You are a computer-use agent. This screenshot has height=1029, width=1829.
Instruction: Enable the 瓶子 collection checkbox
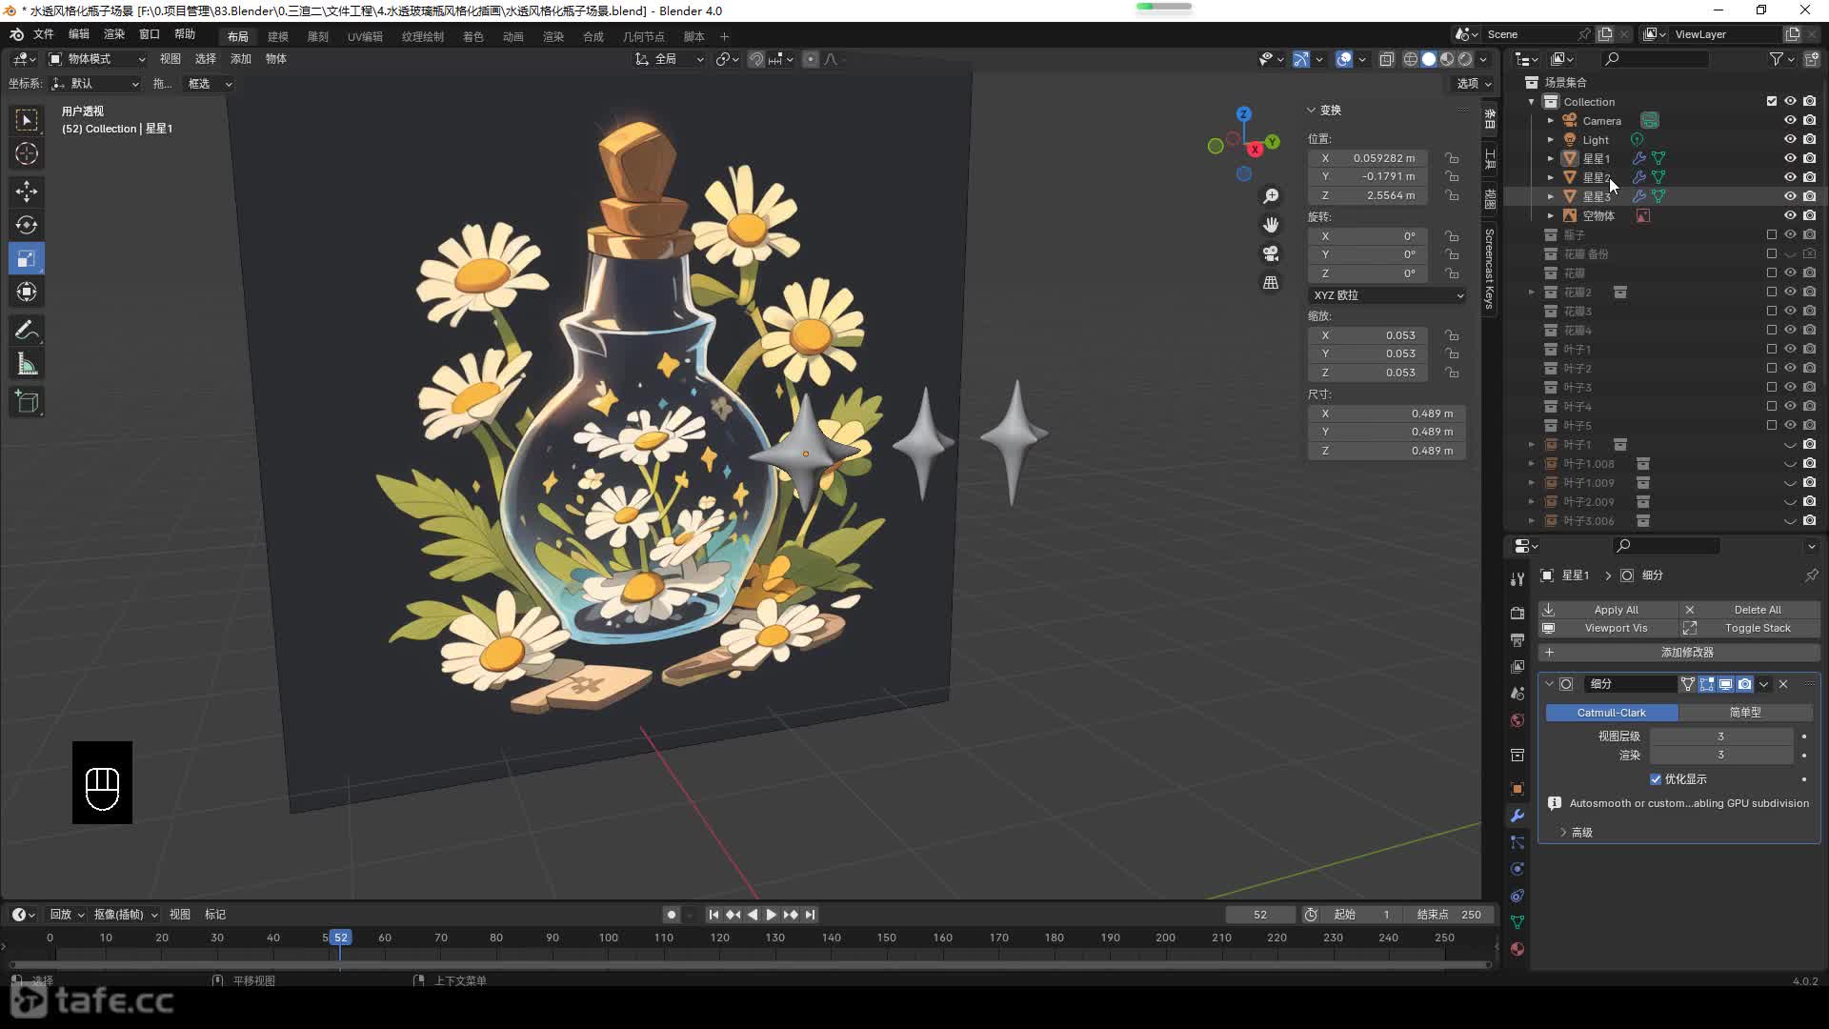[x=1772, y=234]
